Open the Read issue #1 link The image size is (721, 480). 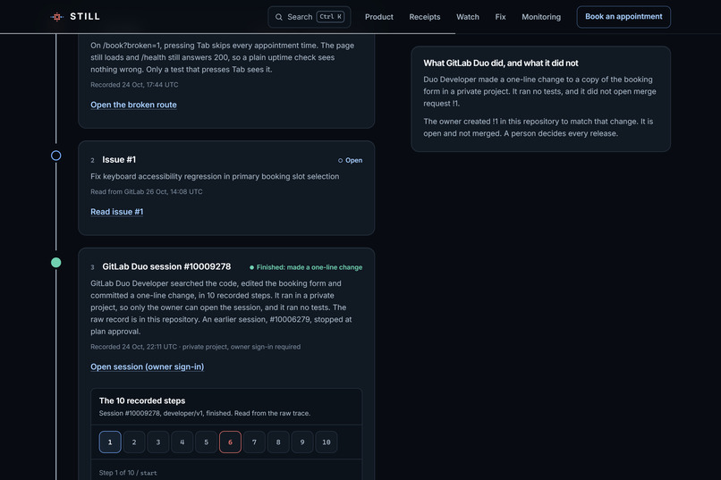coord(117,212)
